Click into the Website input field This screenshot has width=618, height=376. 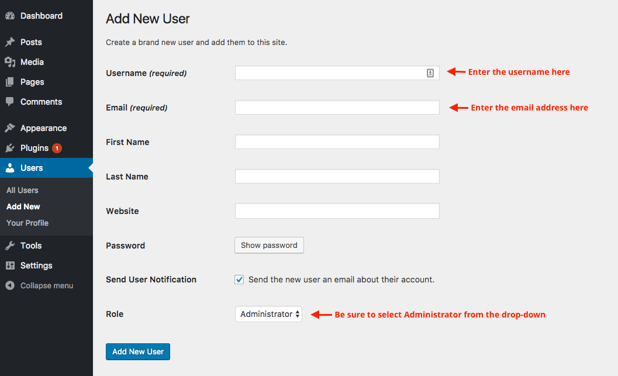(x=337, y=211)
